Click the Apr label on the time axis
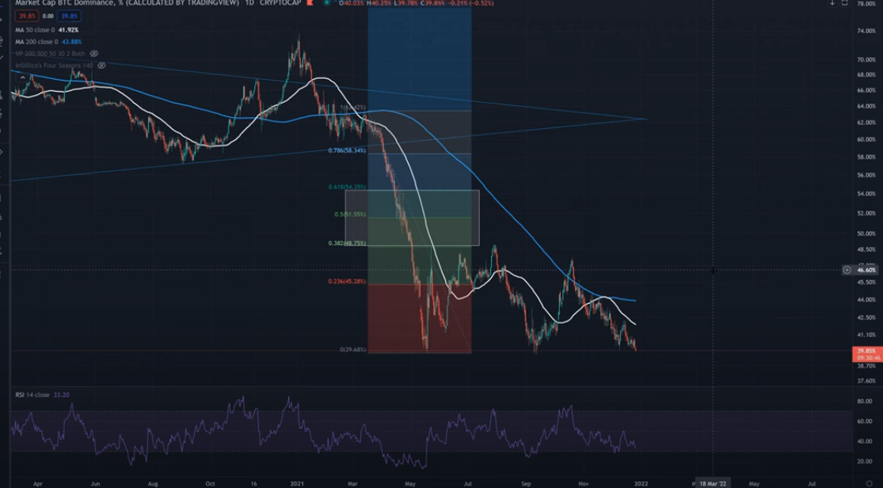The width and height of the screenshot is (883, 488). 37,483
